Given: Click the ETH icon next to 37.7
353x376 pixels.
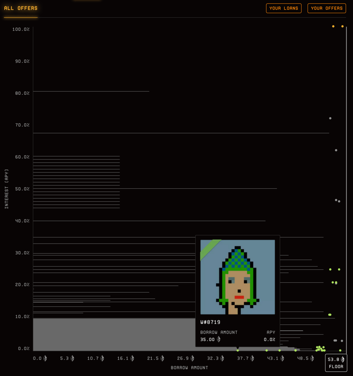Looking at the screenshot, I should pos(252,358).
